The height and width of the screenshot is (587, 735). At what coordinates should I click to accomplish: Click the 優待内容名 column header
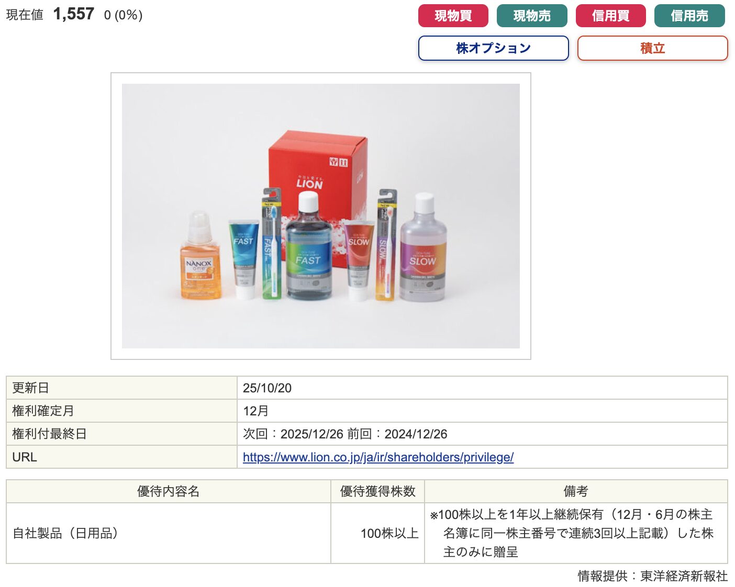click(169, 491)
